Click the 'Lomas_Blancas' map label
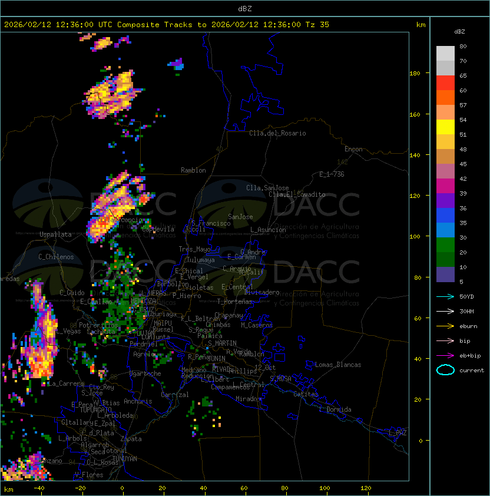The image size is (490, 496). pyautogui.click(x=338, y=365)
